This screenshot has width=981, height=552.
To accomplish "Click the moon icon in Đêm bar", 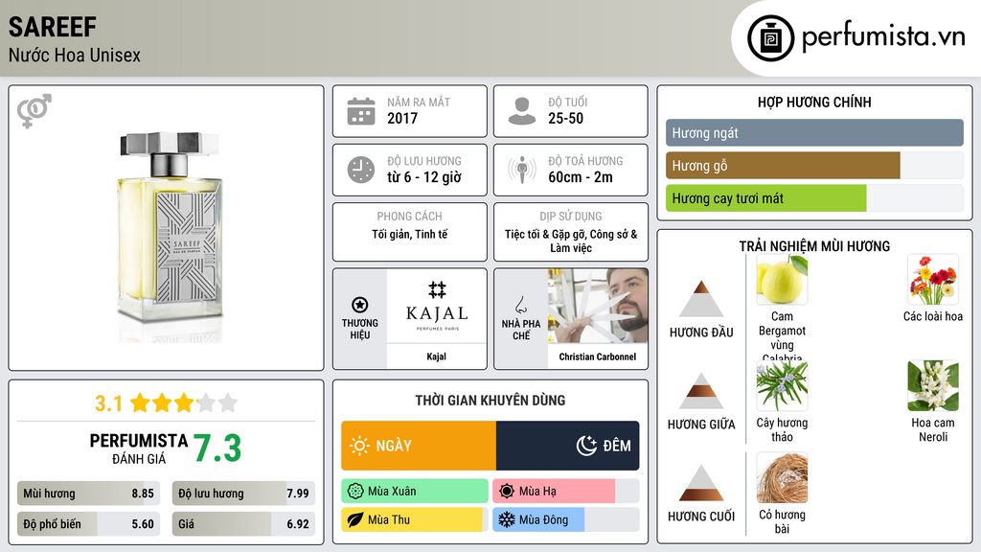I will coord(586,446).
